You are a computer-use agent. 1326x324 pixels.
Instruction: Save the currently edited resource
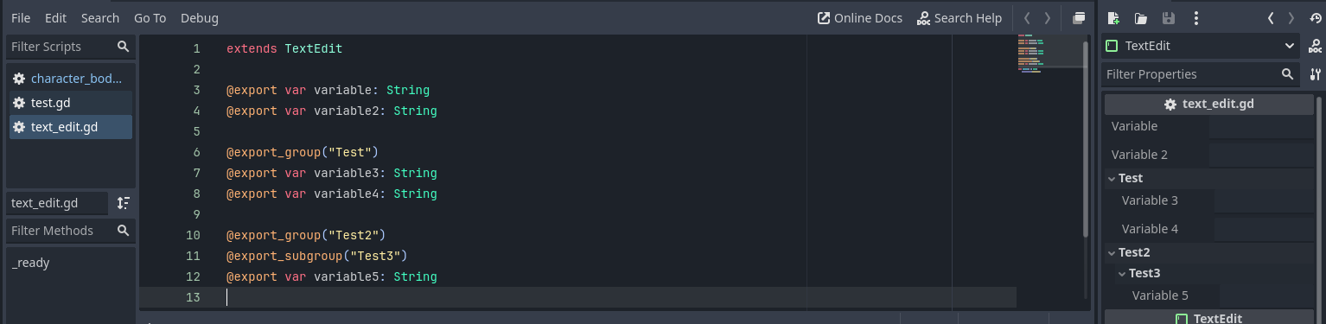click(x=1168, y=18)
